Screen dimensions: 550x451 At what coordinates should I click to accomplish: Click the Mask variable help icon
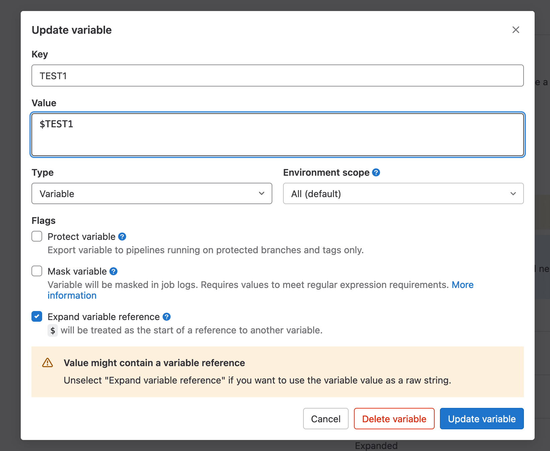114,271
